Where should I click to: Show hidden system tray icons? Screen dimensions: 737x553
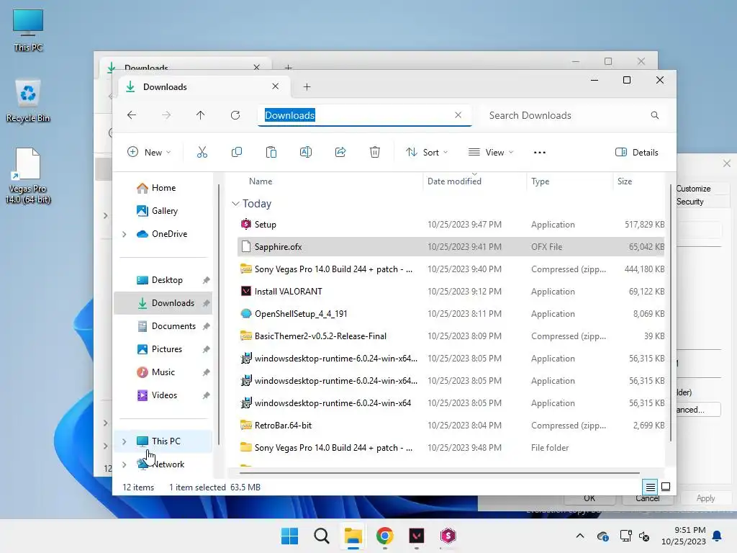580,536
